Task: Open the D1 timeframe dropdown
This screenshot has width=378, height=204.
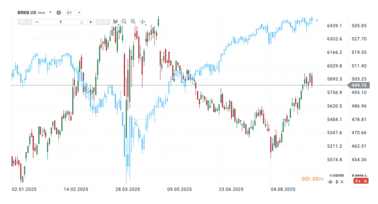Action: (73, 12)
